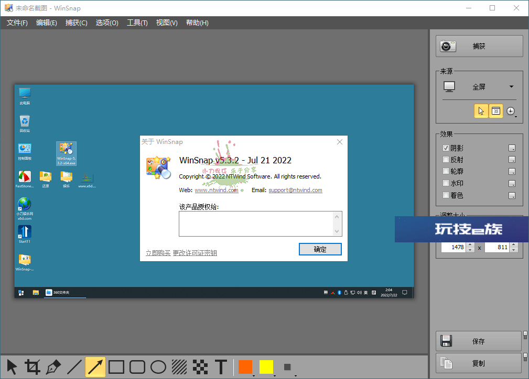The image size is (529, 379).
Task: Click the 复制 copy button
Action: [478, 363]
